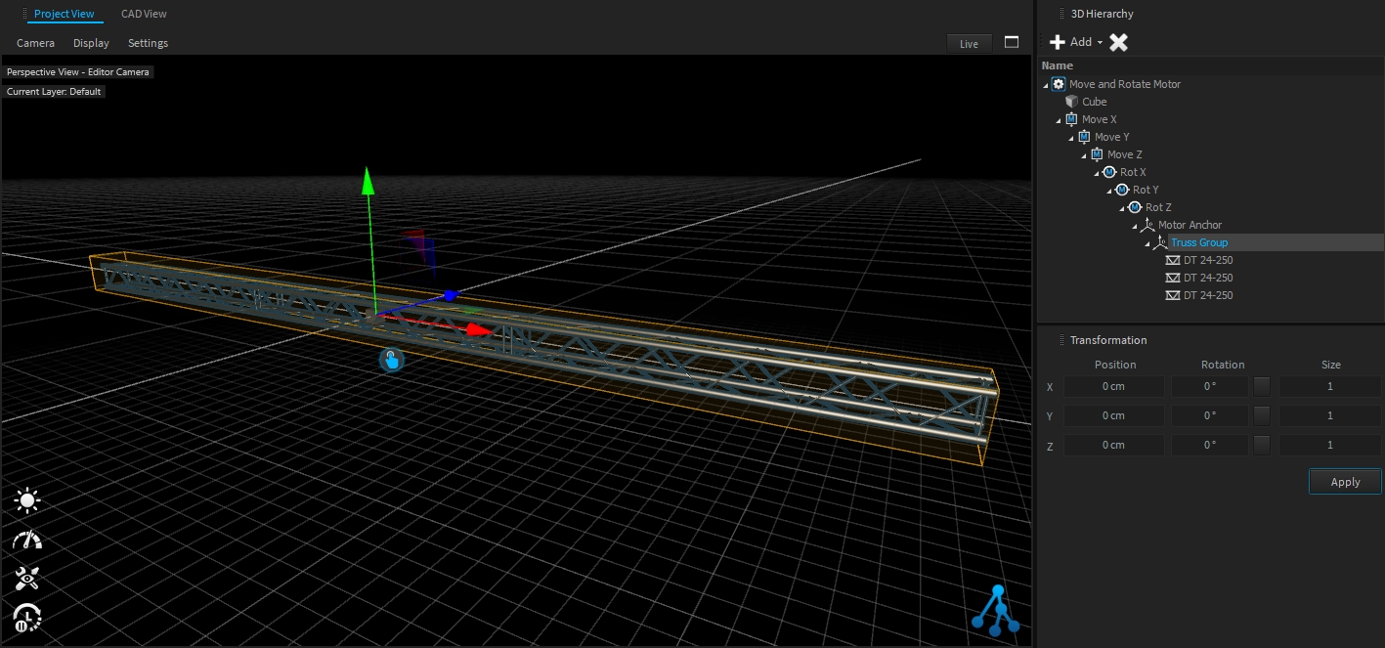Toggle the checkbox beside X rotation
Viewport: 1385px width, 648px height.
[1262, 387]
